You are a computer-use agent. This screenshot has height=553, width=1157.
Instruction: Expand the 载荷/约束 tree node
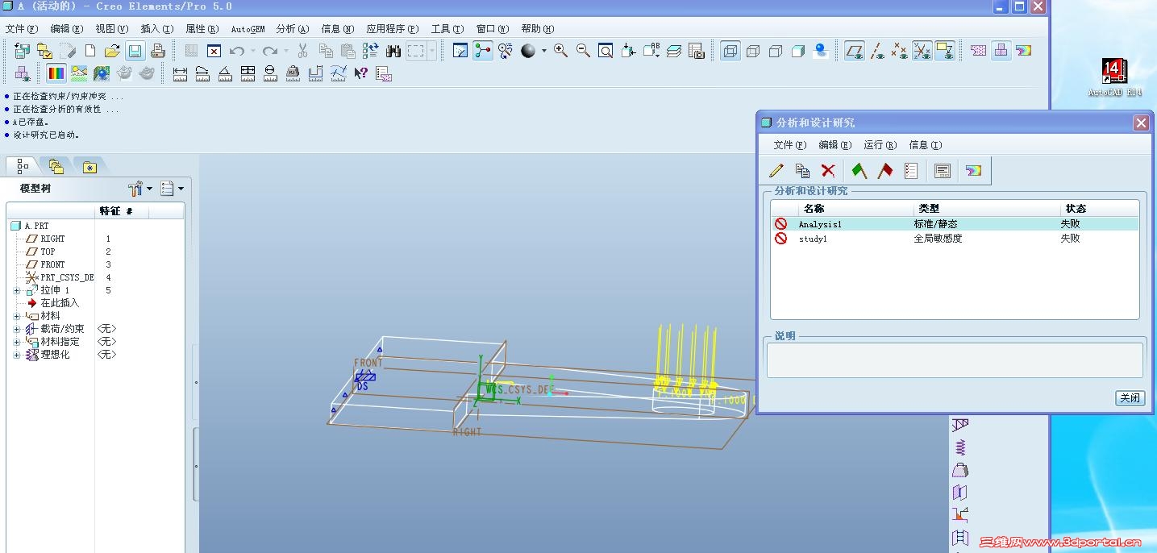[x=17, y=329]
